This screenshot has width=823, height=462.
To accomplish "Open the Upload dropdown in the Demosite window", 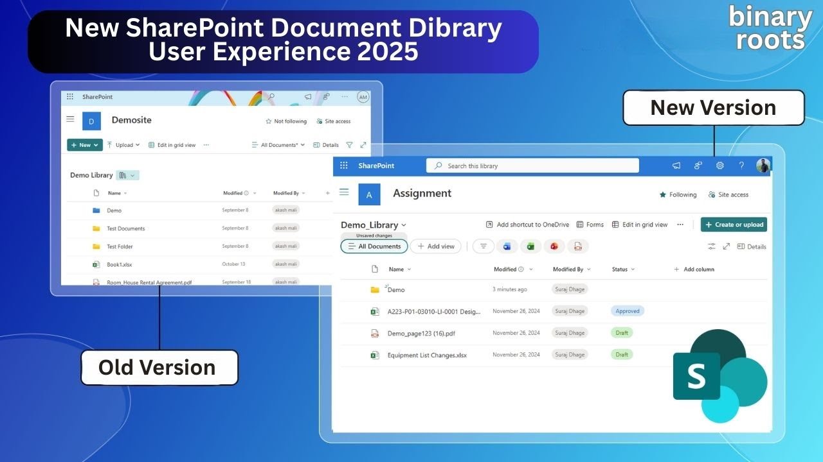I will point(123,145).
